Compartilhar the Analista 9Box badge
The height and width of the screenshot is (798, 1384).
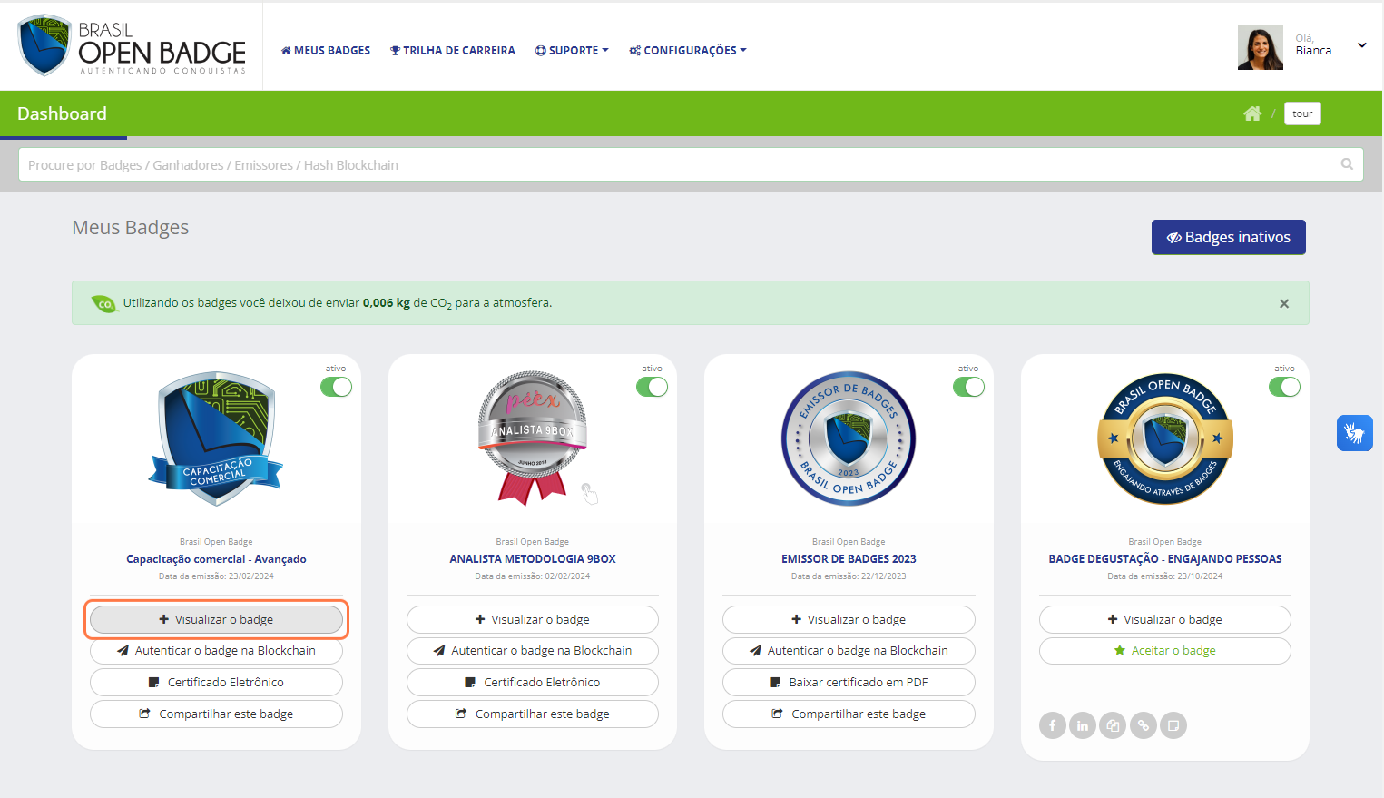(x=533, y=714)
